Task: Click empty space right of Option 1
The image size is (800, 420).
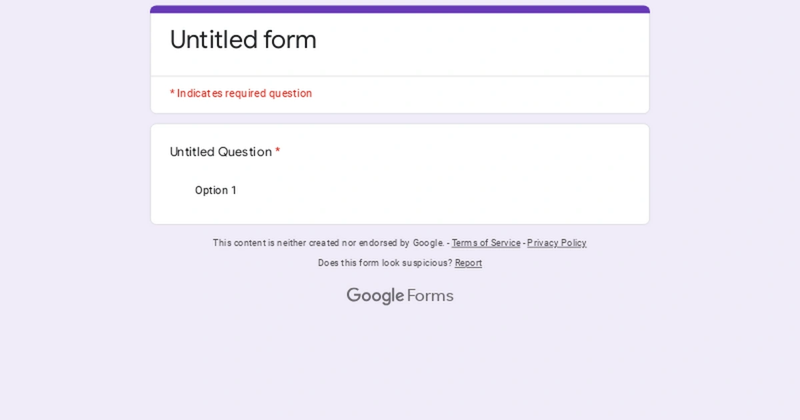Action: 433,191
